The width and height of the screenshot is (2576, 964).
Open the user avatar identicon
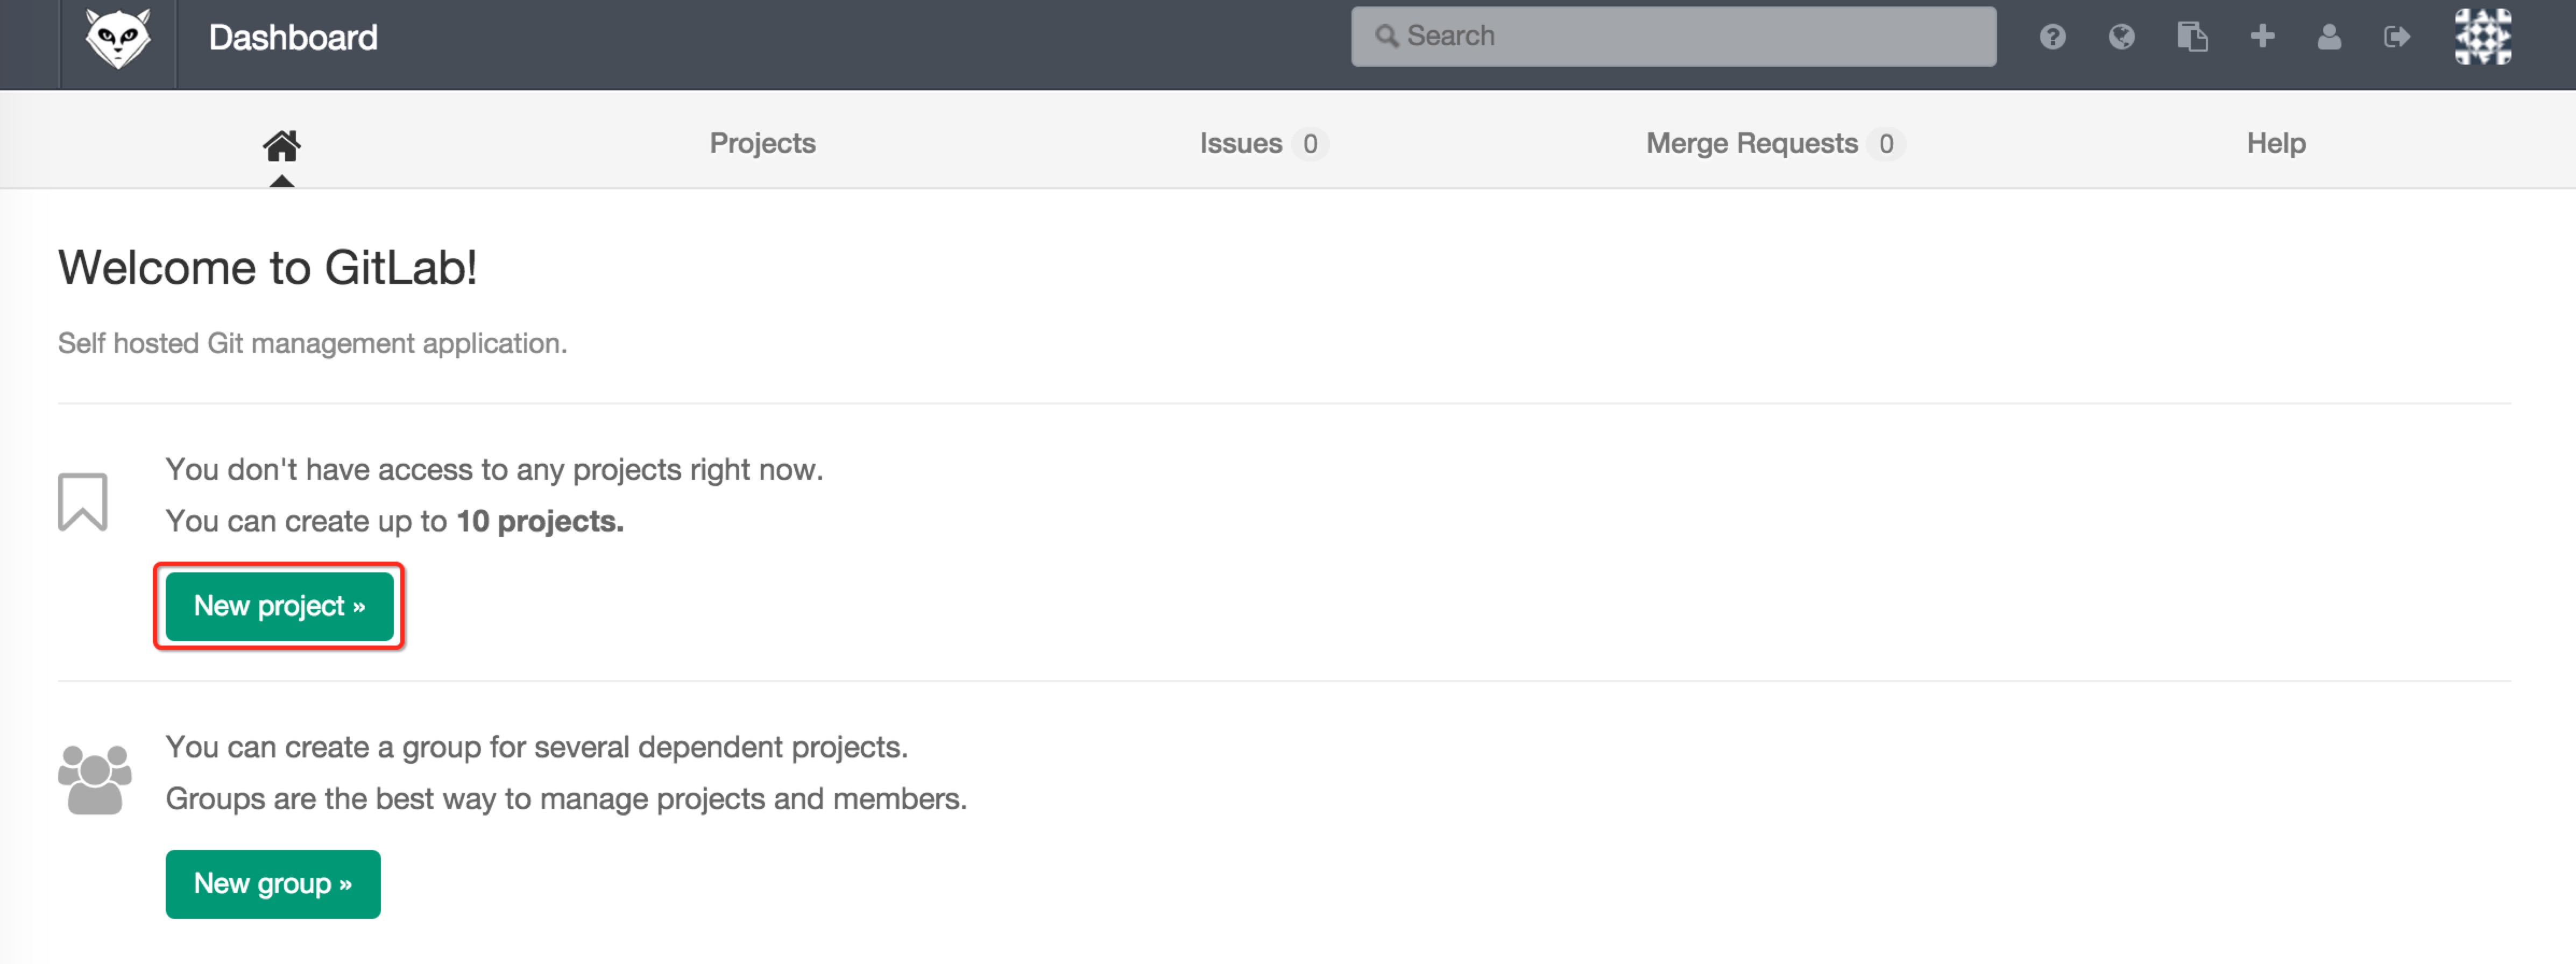(x=2483, y=37)
